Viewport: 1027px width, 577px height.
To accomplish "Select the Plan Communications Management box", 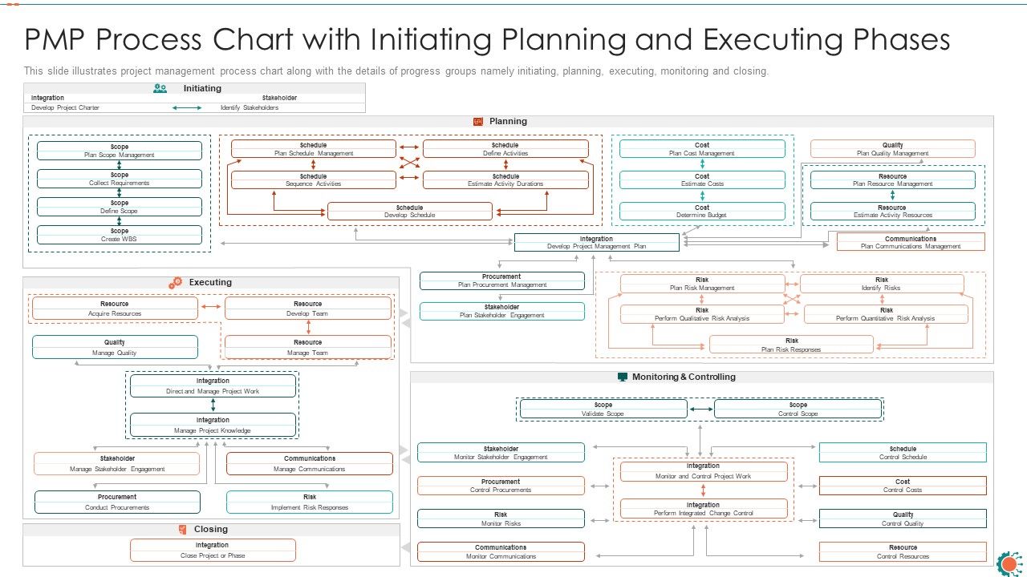I will 911,242.
